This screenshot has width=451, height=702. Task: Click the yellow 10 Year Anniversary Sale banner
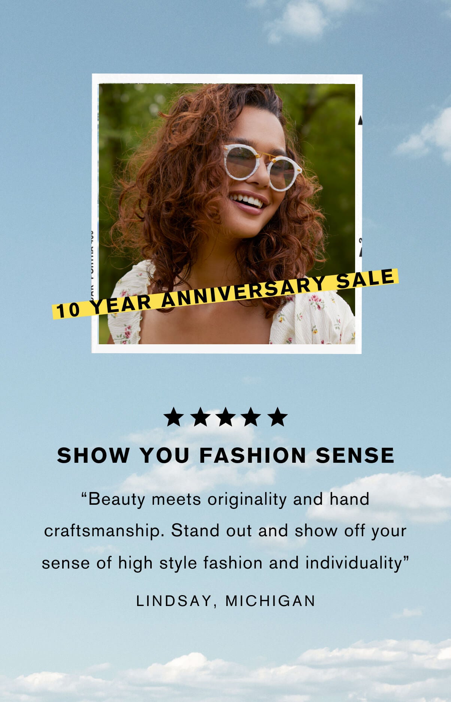point(225,294)
